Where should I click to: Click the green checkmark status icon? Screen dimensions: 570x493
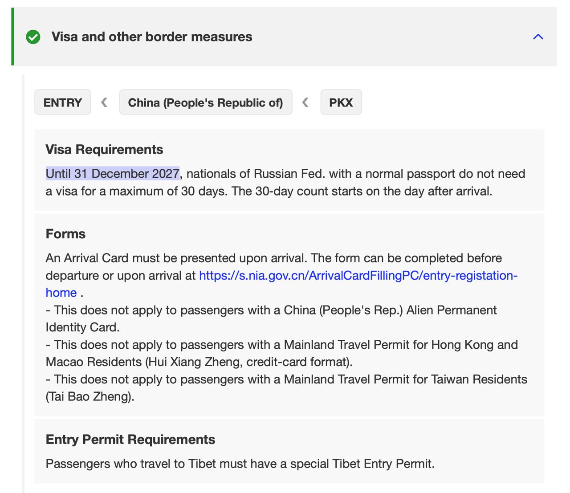[33, 37]
